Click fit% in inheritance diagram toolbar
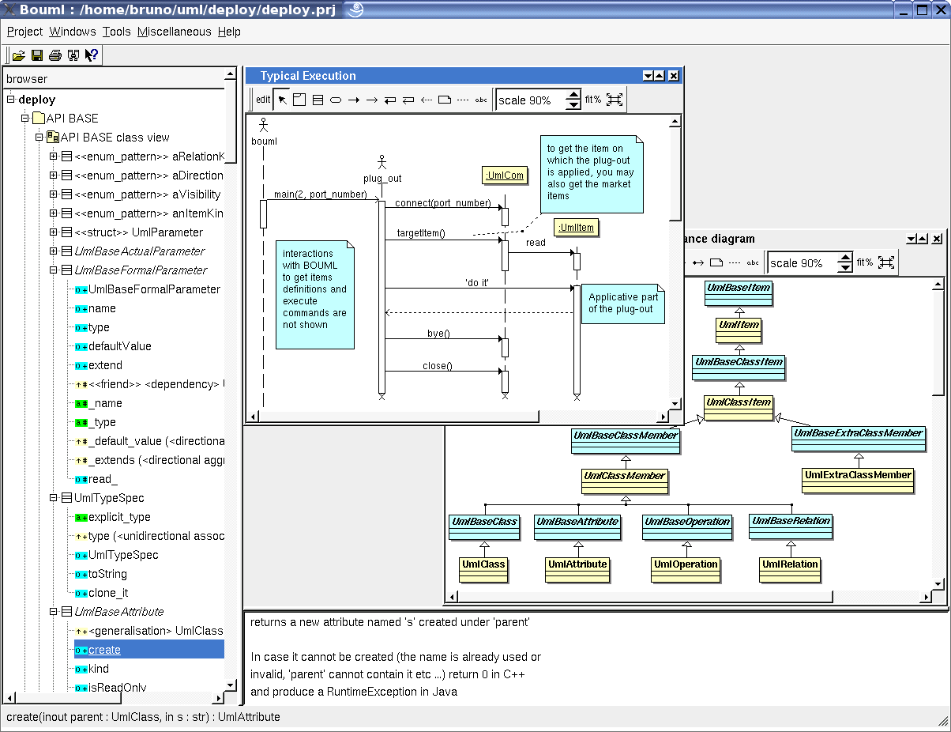The height and width of the screenshot is (732, 951). [x=865, y=263]
